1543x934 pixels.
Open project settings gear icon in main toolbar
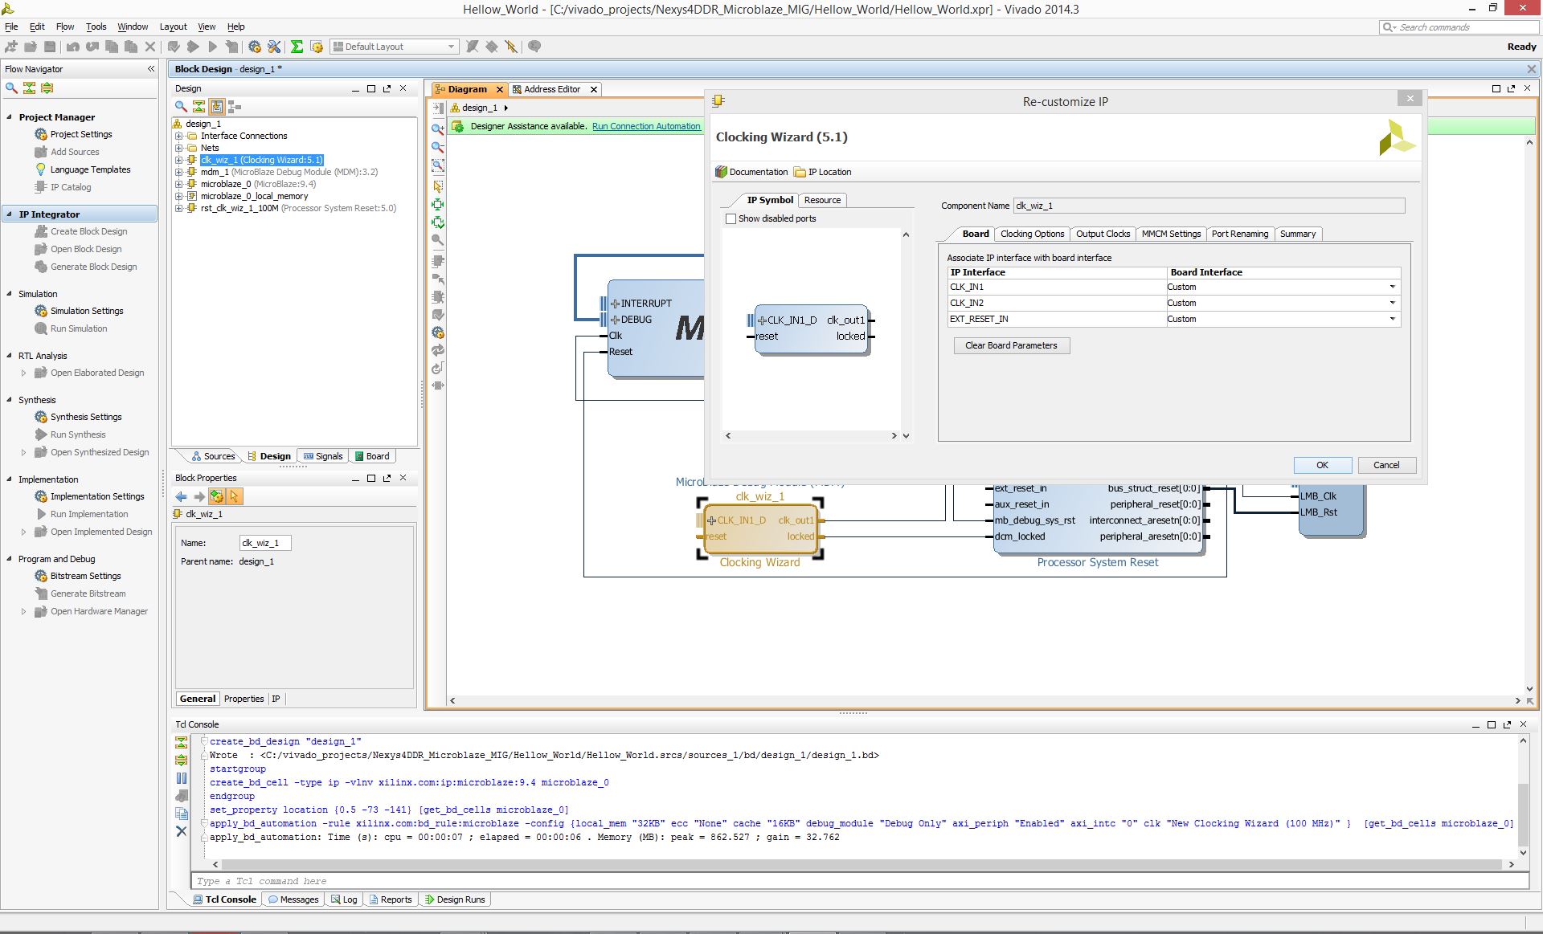(x=255, y=47)
